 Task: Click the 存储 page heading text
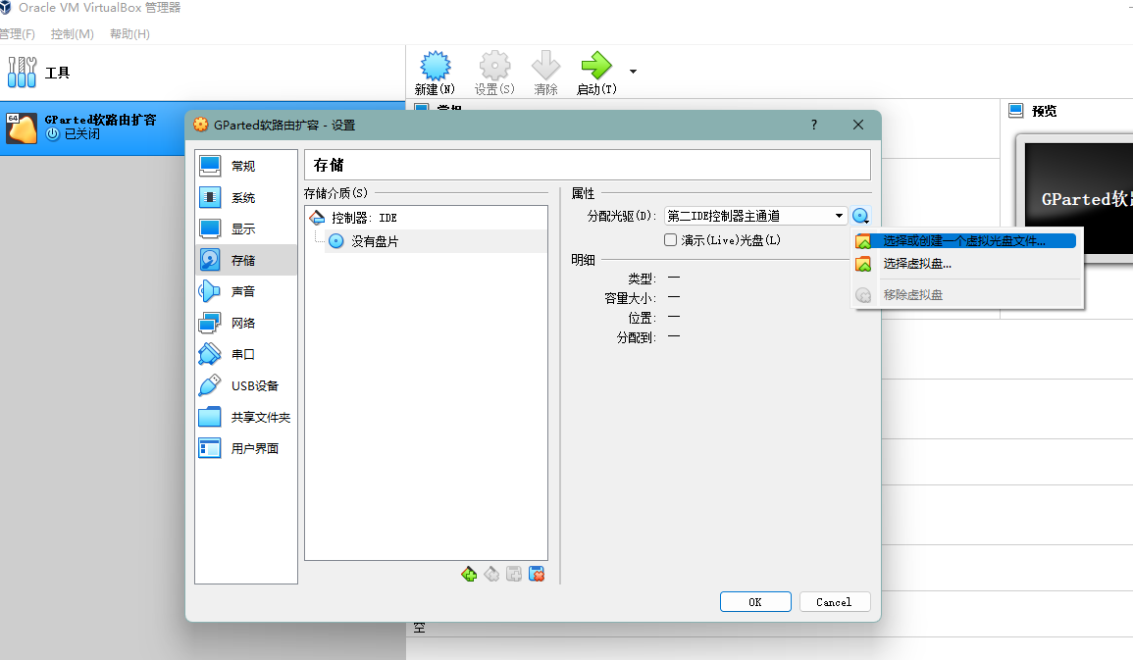click(329, 166)
